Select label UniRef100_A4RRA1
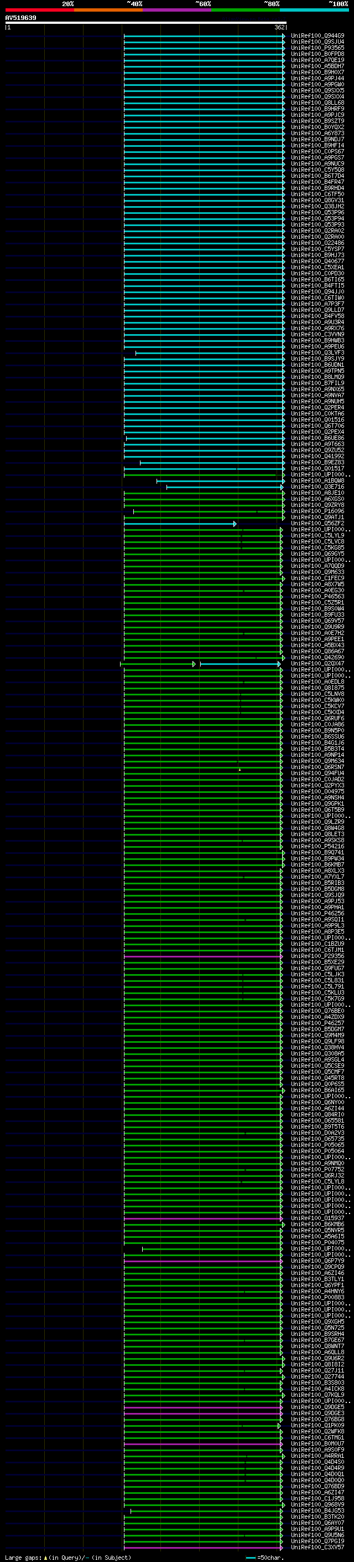354x1562 pixels. pyautogui.click(x=317, y=1456)
